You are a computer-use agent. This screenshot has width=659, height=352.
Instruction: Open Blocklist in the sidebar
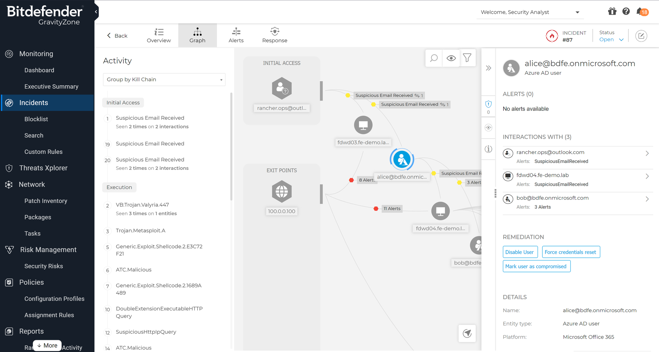(x=36, y=119)
